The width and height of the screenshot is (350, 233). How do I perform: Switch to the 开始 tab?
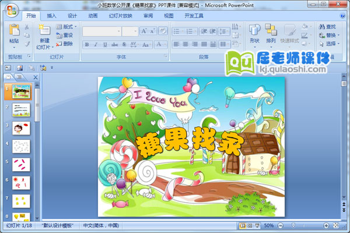pos(31,16)
